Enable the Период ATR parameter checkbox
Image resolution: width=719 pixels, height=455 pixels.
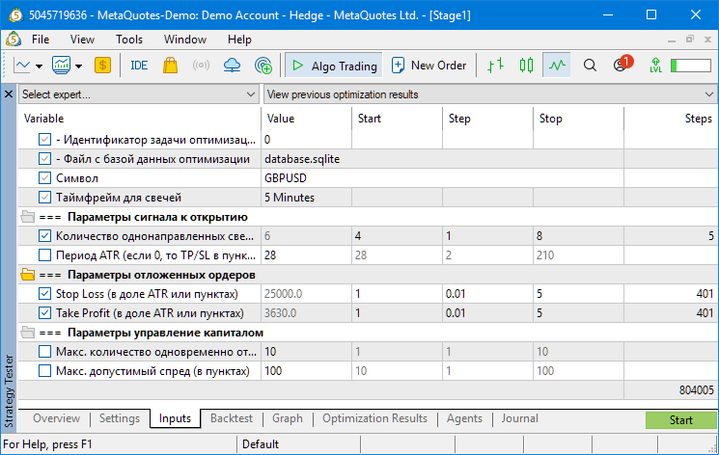coord(45,254)
